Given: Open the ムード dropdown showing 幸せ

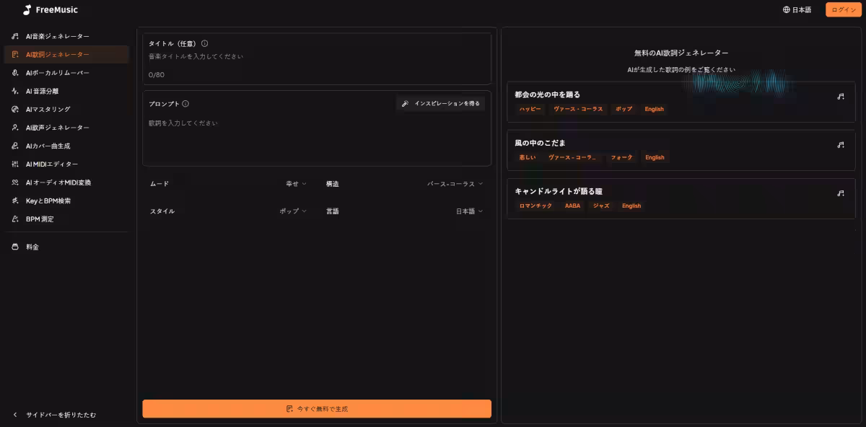Looking at the screenshot, I should pyautogui.click(x=296, y=184).
